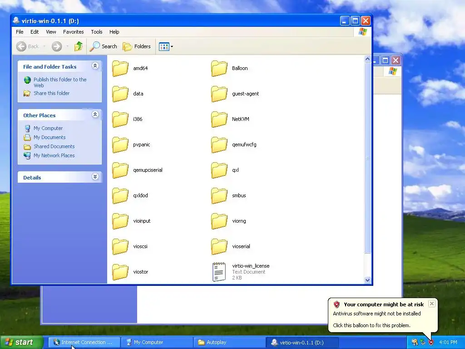Screen dimensions: 465x349
Task: Select the qxldod folder icon
Action: click(x=120, y=195)
